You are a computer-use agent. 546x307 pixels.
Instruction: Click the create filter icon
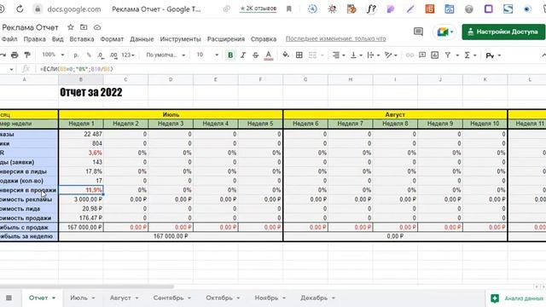click(x=448, y=55)
